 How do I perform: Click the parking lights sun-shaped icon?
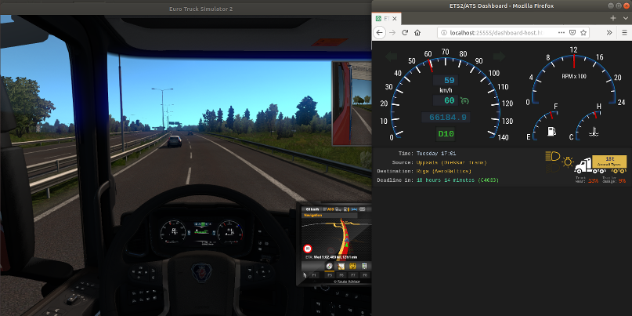(568, 162)
